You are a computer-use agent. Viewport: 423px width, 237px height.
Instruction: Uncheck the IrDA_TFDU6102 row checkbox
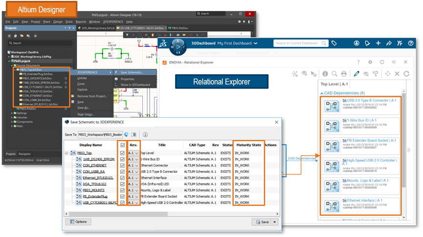click(x=122, y=184)
